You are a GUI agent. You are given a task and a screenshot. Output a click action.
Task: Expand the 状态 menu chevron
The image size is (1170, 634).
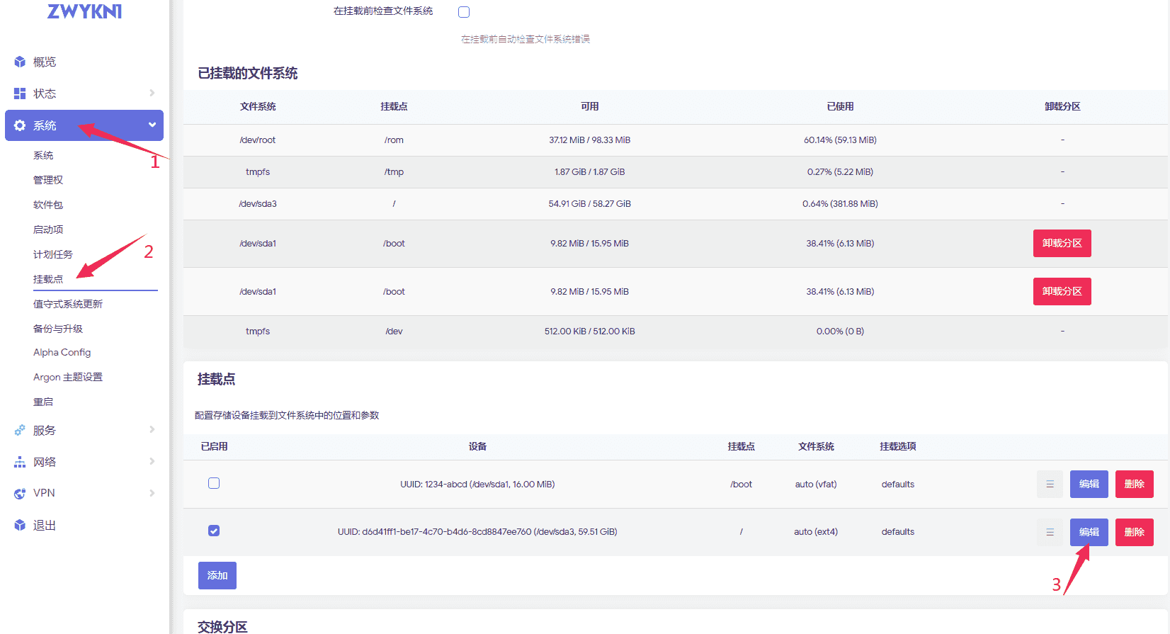(152, 93)
